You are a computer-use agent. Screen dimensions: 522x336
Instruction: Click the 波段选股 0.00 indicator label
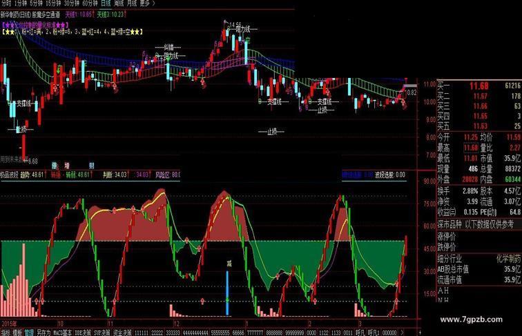390,175
